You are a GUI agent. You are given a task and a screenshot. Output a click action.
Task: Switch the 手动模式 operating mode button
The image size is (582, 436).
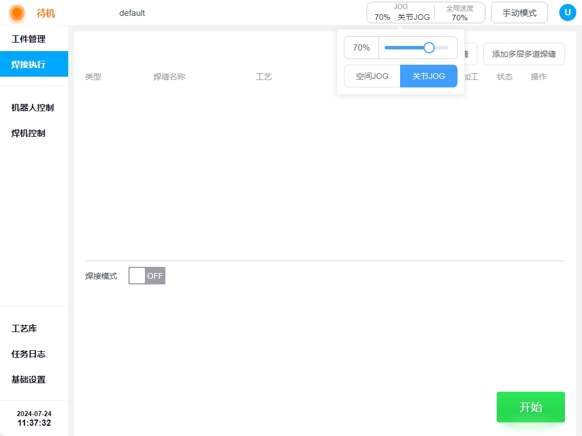pos(519,12)
